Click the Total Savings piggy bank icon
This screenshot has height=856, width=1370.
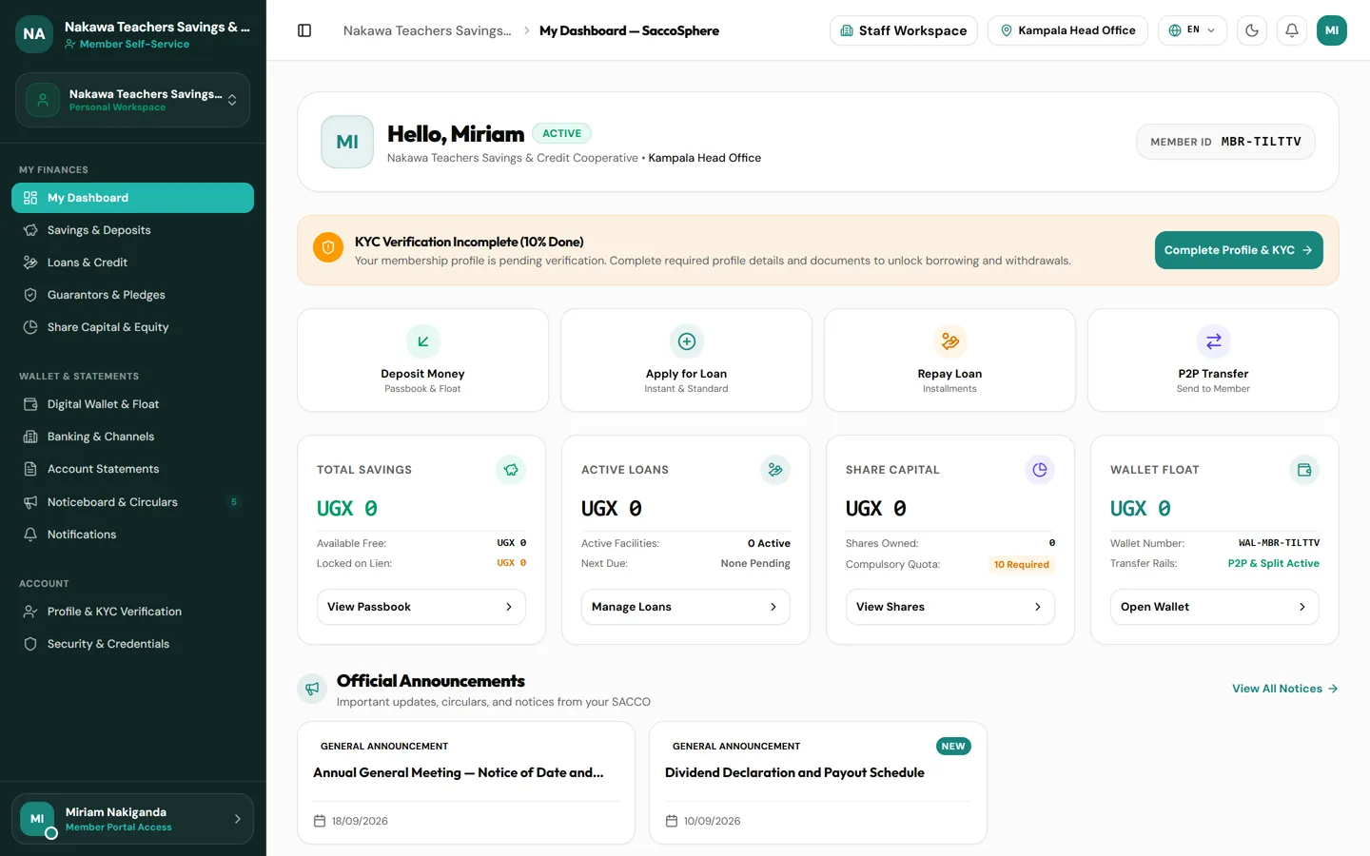511,470
